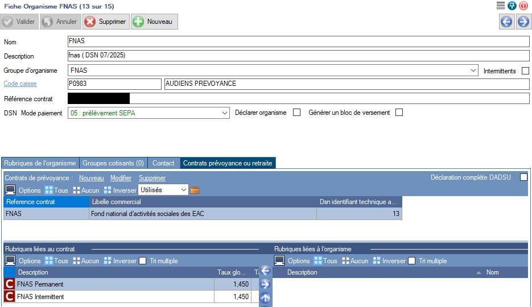This screenshot has width=532, height=307.
Task: Open the DSN Mode paiement dropdown
Action: point(224,113)
